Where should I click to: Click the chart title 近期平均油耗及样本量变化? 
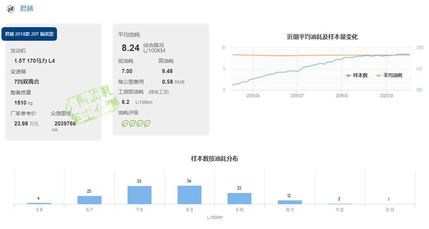coord(322,37)
